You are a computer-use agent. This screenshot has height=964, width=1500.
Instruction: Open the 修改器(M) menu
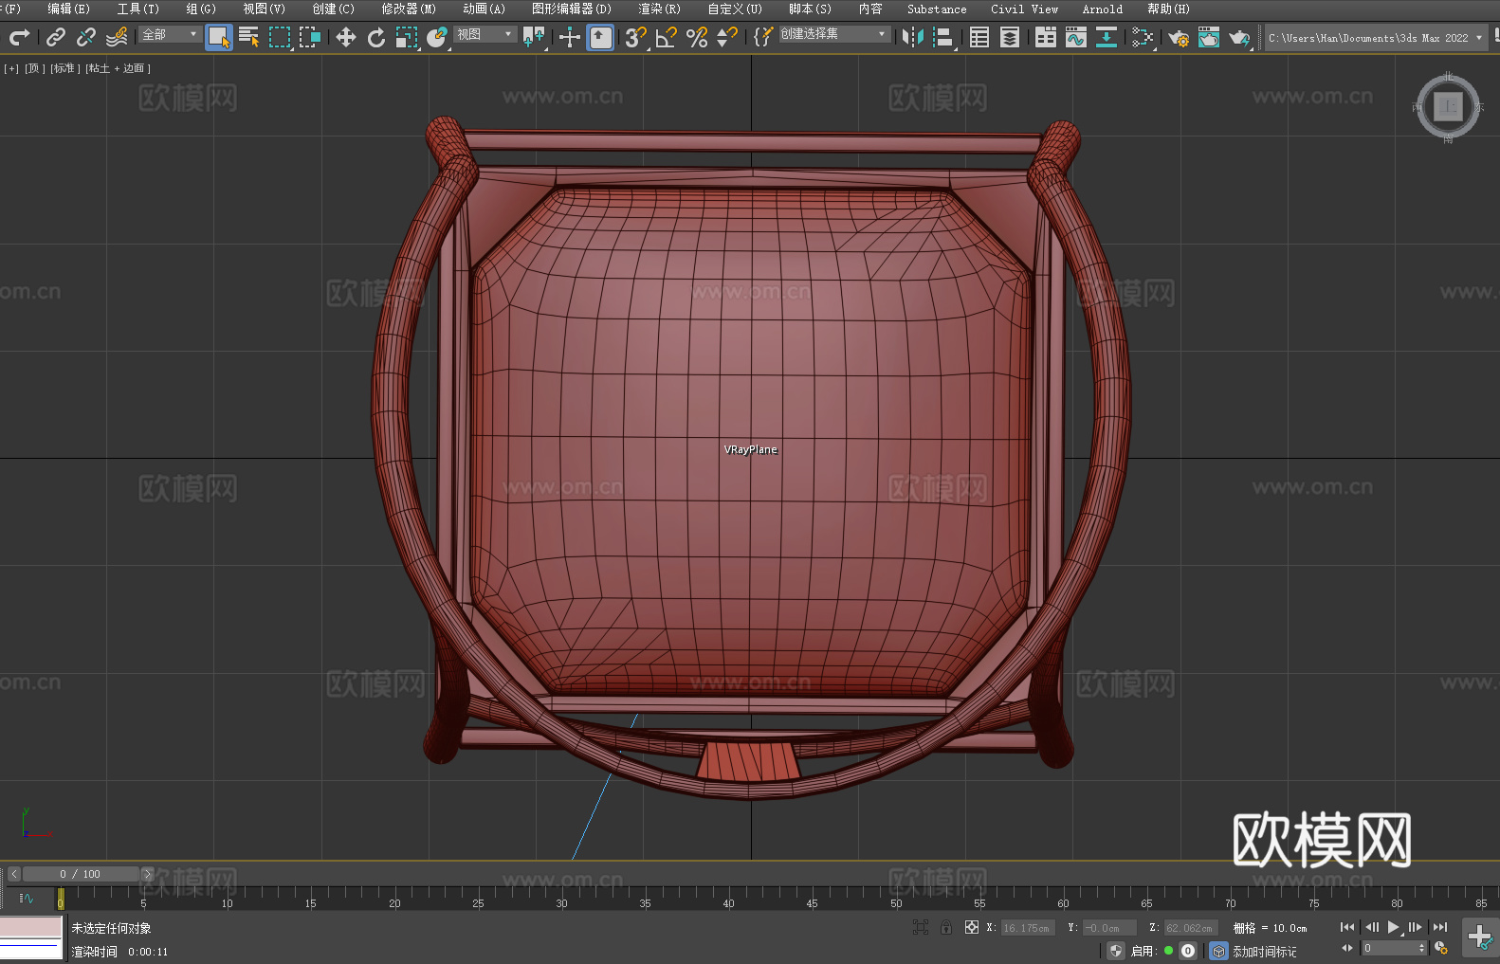[409, 9]
